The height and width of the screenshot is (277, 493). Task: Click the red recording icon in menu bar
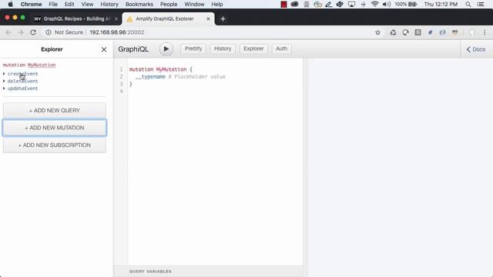(x=283, y=5)
